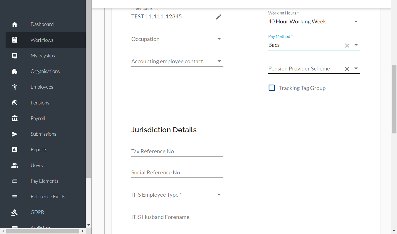This screenshot has width=397, height=234.
Task: Expand the Pay Method dropdown arrow
Action: 356,45
